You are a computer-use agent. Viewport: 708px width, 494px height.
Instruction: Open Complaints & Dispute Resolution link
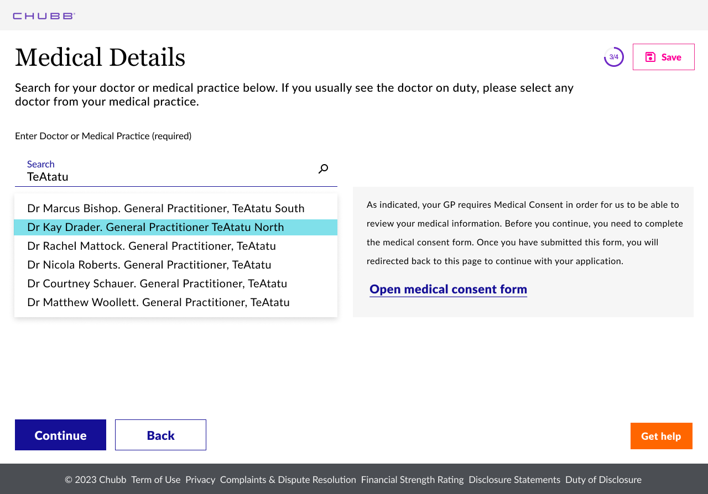[x=288, y=480]
